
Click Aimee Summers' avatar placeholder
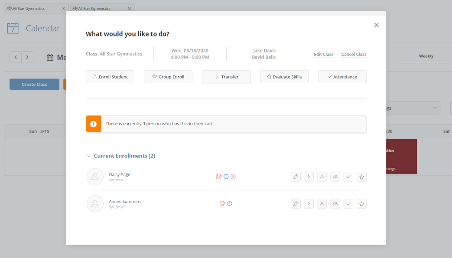coord(95,204)
